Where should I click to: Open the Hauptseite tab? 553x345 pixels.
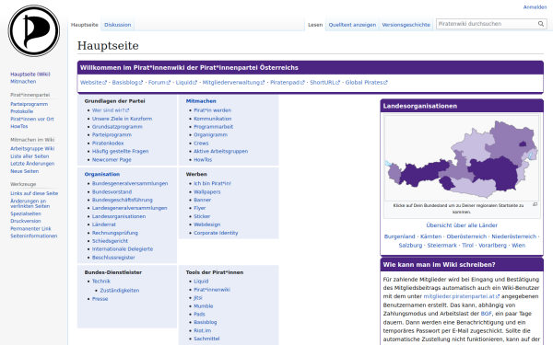(84, 25)
